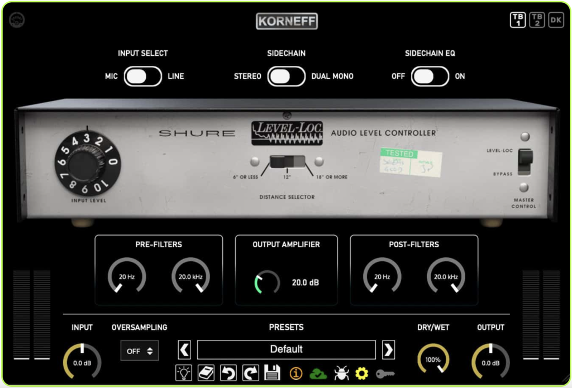Screen dimensions: 572x388
Task: Open the orange info icon
Action: tap(296, 373)
